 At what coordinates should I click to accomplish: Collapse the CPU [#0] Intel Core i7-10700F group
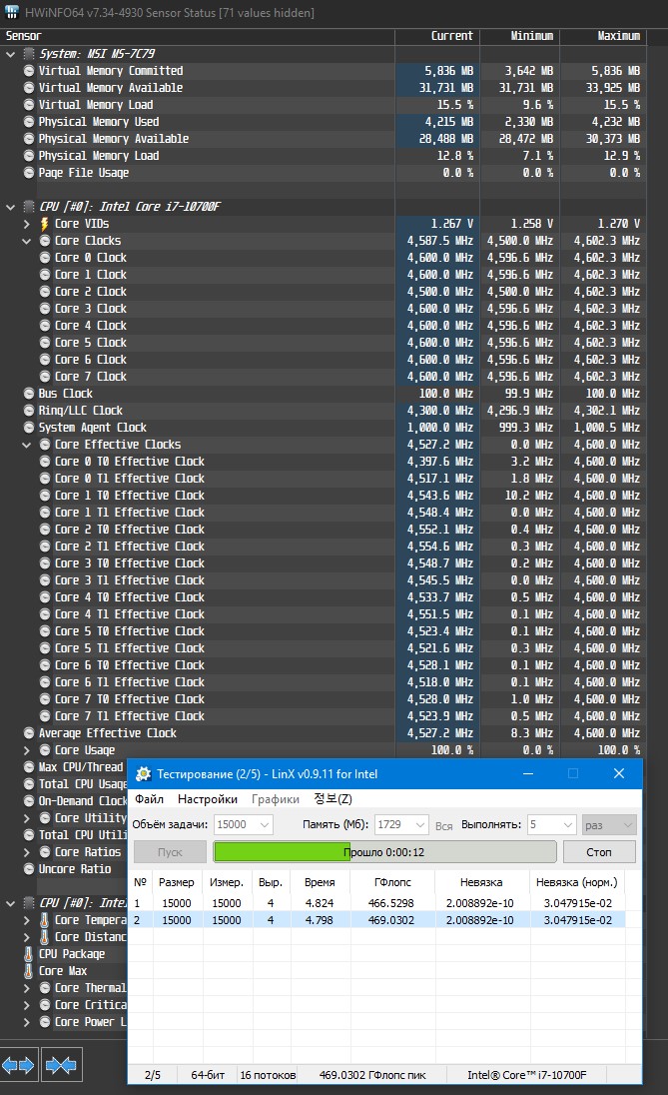tap(10, 207)
